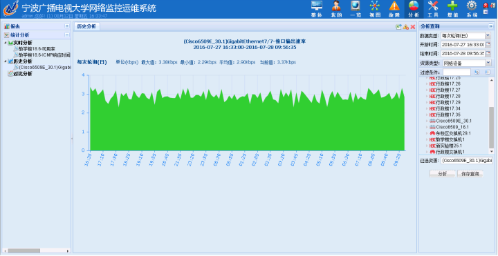Click the 增值 green plus icon
This screenshot has height=256, width=498.
[x=452, y=6]
